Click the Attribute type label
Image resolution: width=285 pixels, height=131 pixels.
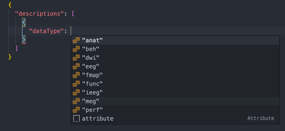point(261,118)
